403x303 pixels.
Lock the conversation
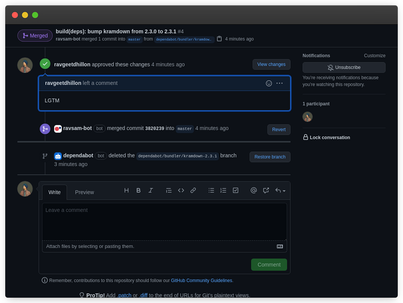(326, 138)
